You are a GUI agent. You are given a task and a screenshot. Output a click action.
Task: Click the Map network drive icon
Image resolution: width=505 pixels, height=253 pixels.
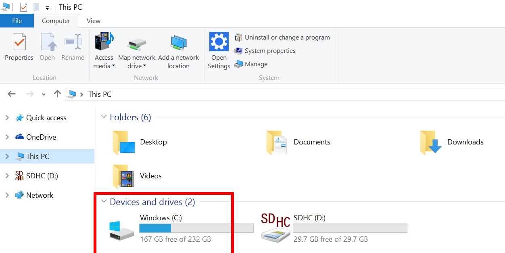137,44
